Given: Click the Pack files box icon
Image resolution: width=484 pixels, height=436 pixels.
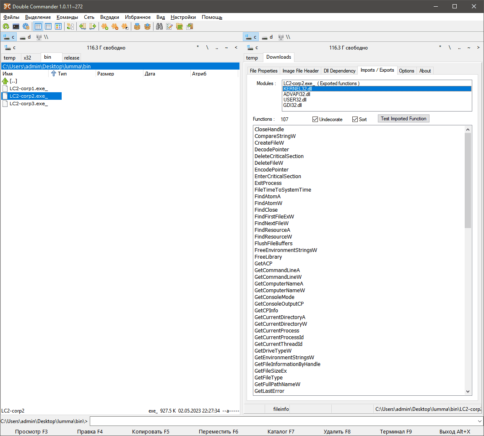Looking at the screenshot, I should click(x=137, y=26).
